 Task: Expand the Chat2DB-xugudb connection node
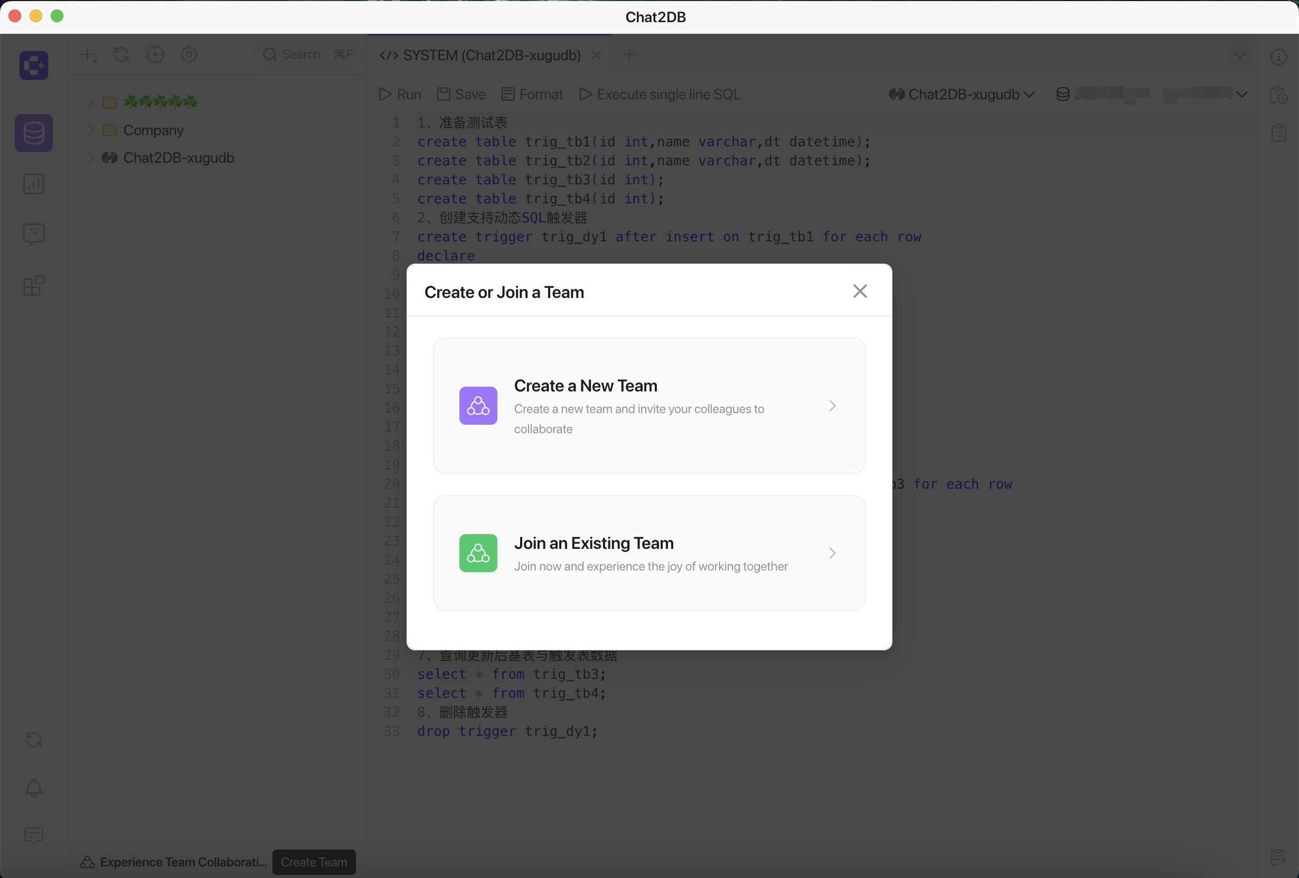click(x=90, y=158)
